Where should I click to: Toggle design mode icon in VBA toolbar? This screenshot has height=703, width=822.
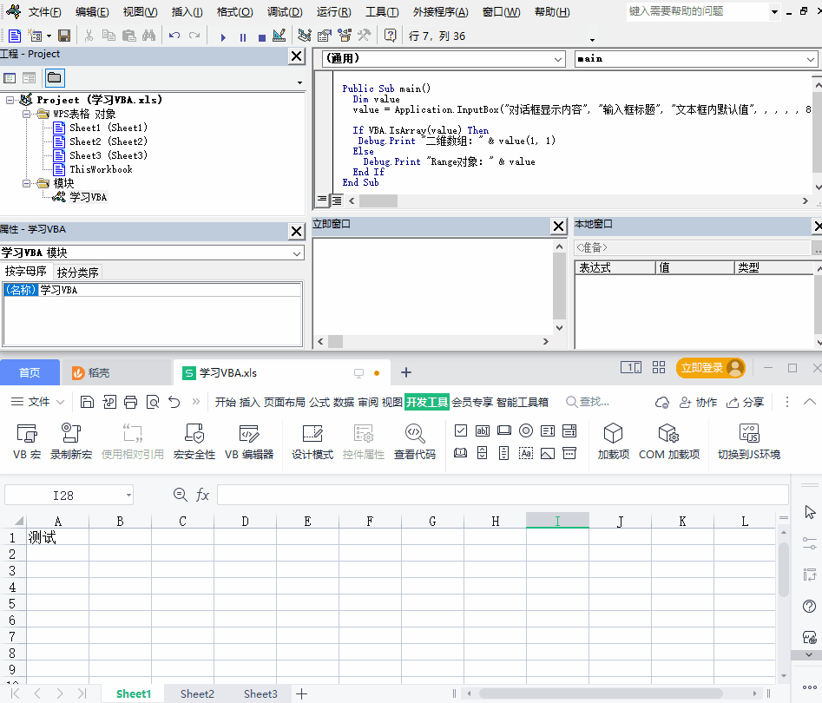click(279, 36)
